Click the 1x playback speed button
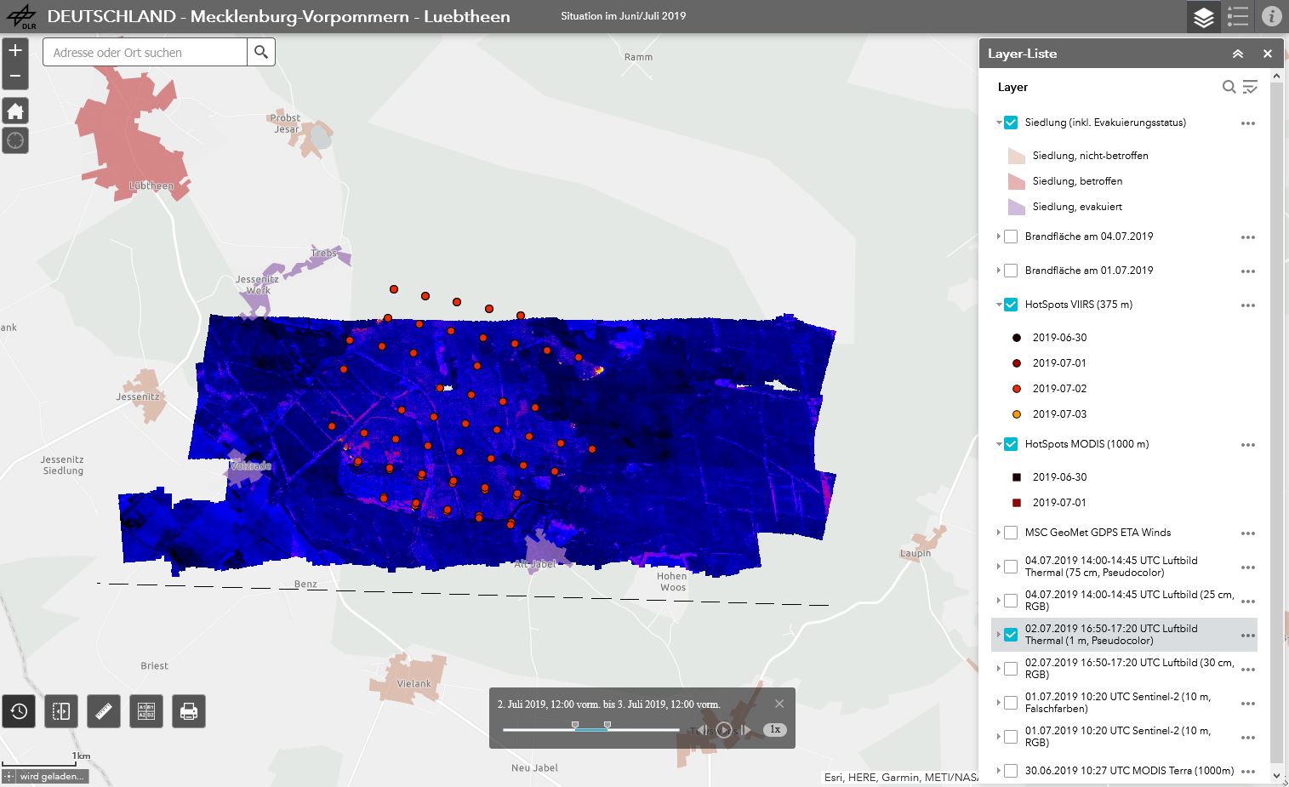The width and height of the screenshot is (1289, 787). [x=775, y=729]
